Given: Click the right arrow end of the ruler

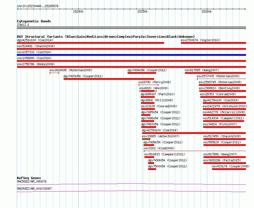Looking at the screenshot, I should [245, 9].
